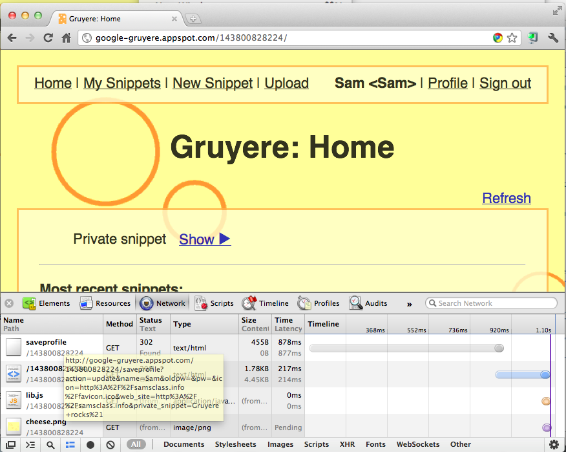Close the developer tools panel
The height and width of the screenshot is (452, 566).
(9, 303)
